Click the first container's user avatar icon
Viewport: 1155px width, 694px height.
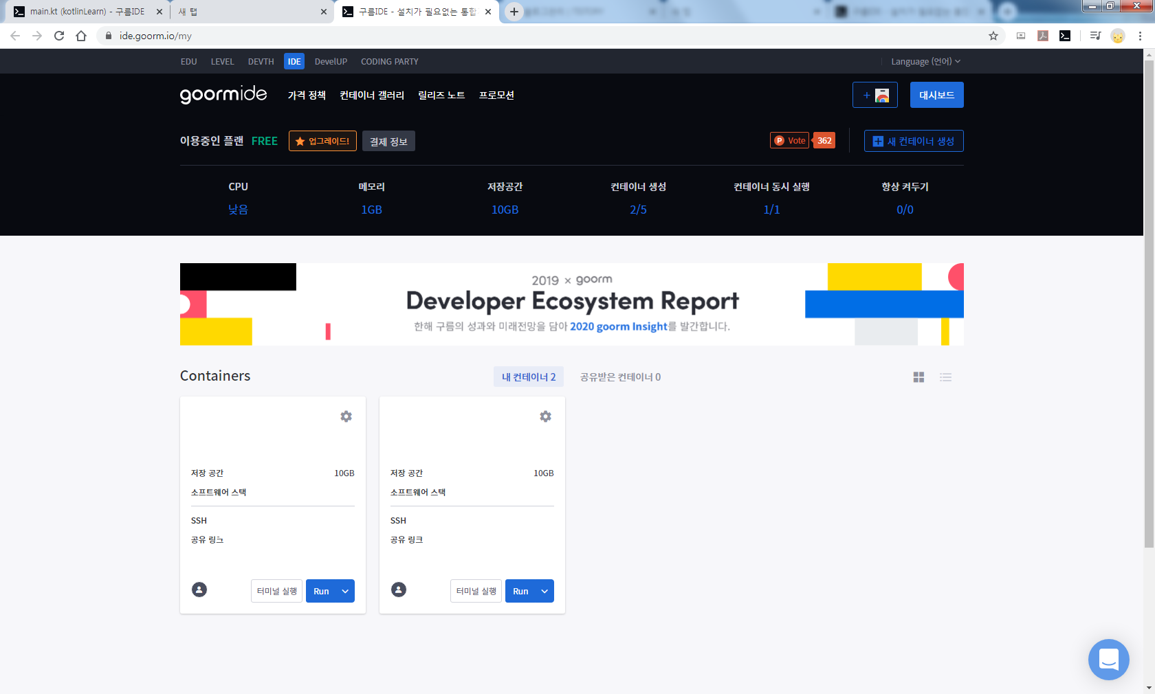199,590
